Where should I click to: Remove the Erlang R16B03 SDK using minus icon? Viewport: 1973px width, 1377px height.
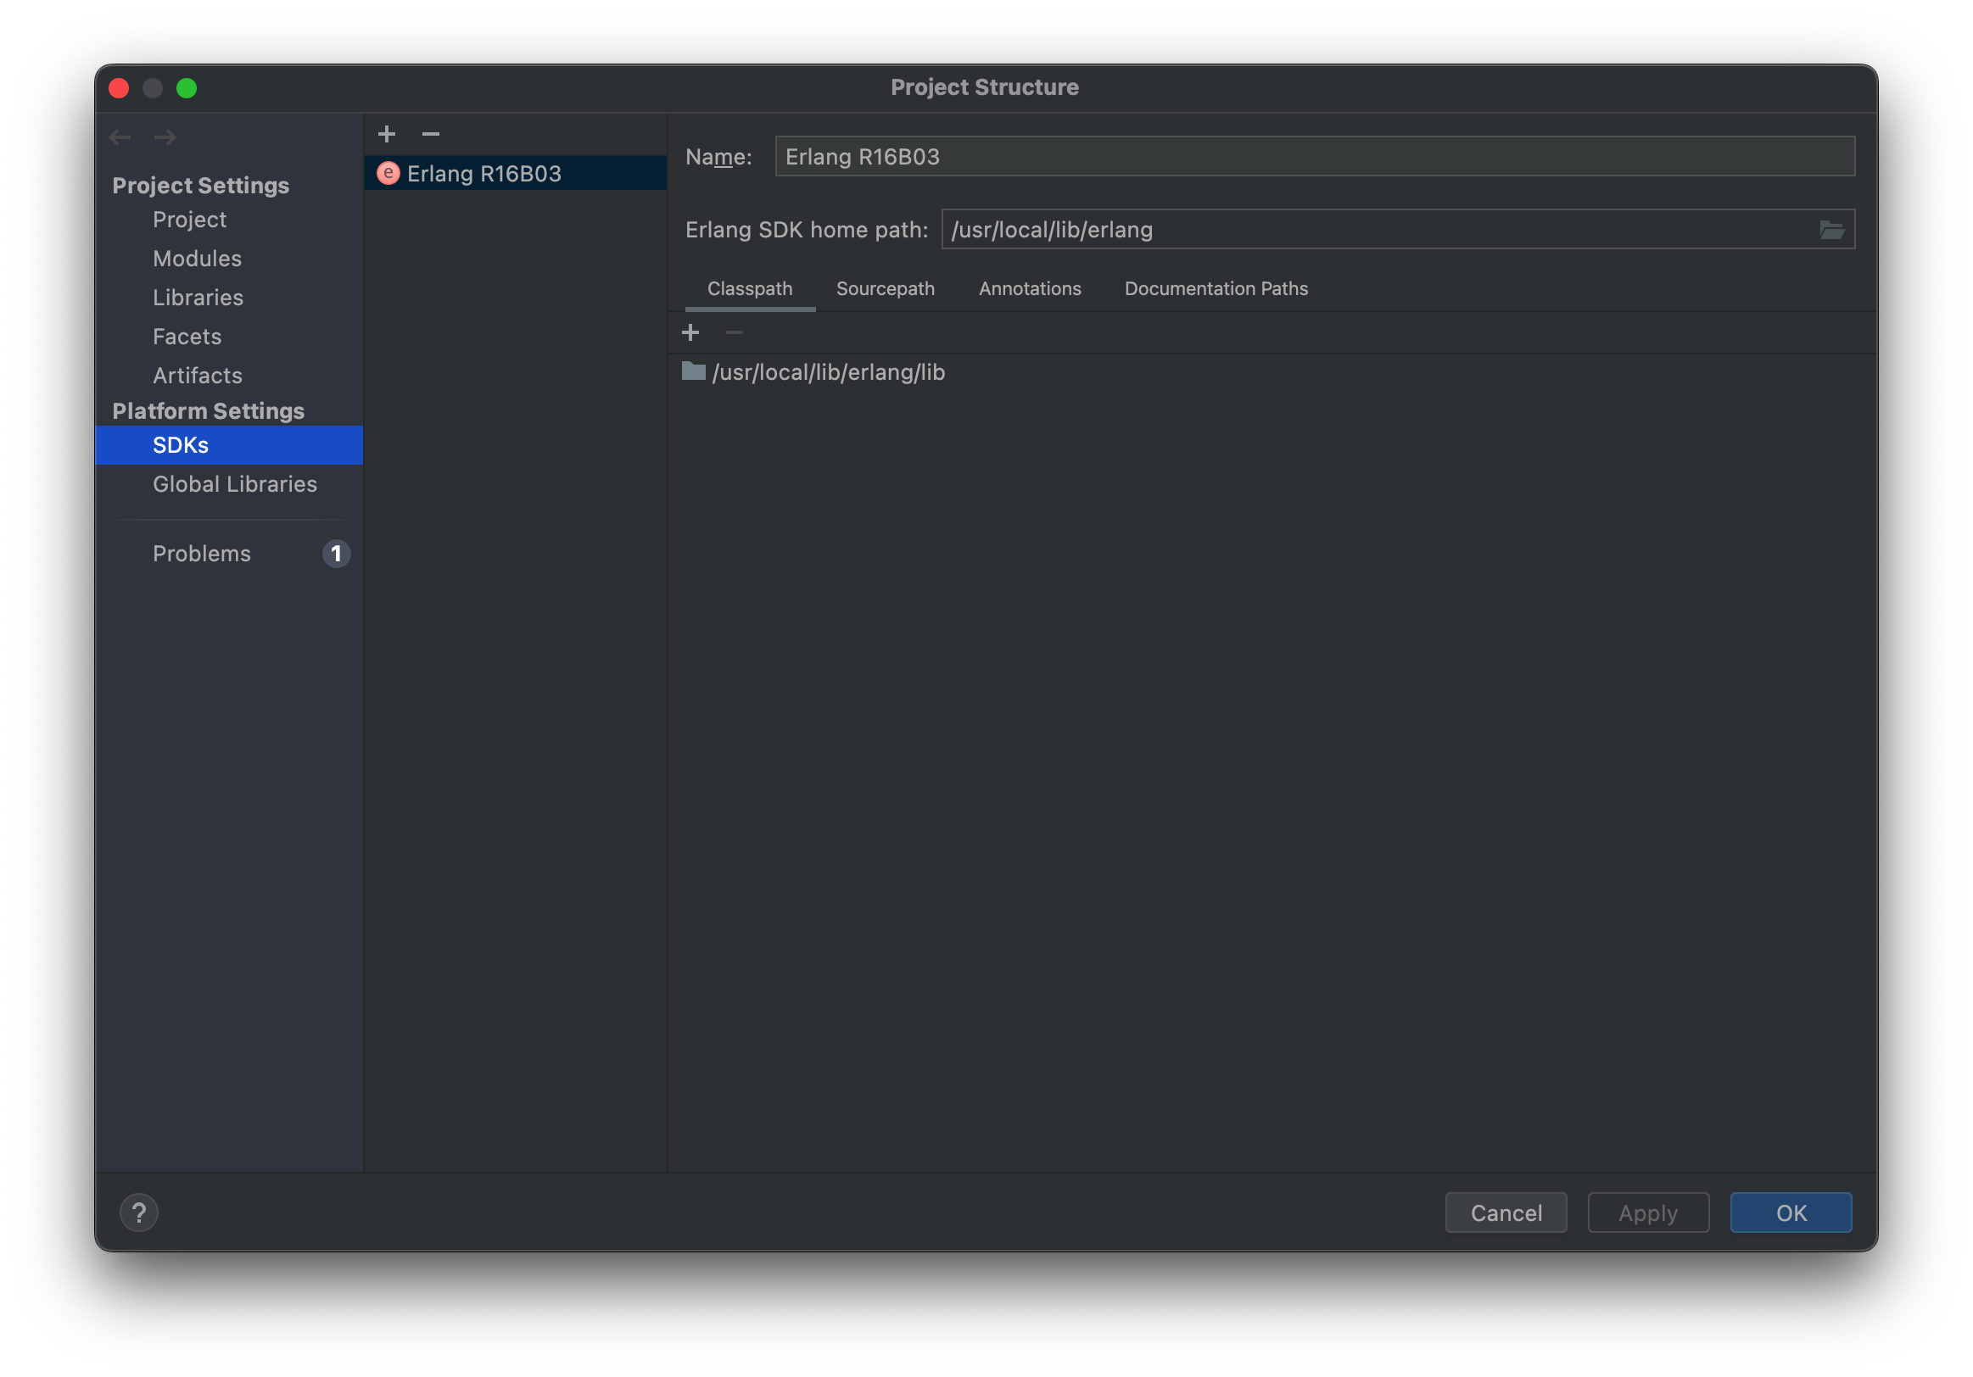click(x=430, y=134)
